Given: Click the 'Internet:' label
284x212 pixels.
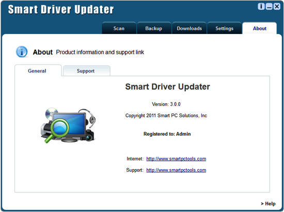Looking at the screenshot, I should click(135, 159).
